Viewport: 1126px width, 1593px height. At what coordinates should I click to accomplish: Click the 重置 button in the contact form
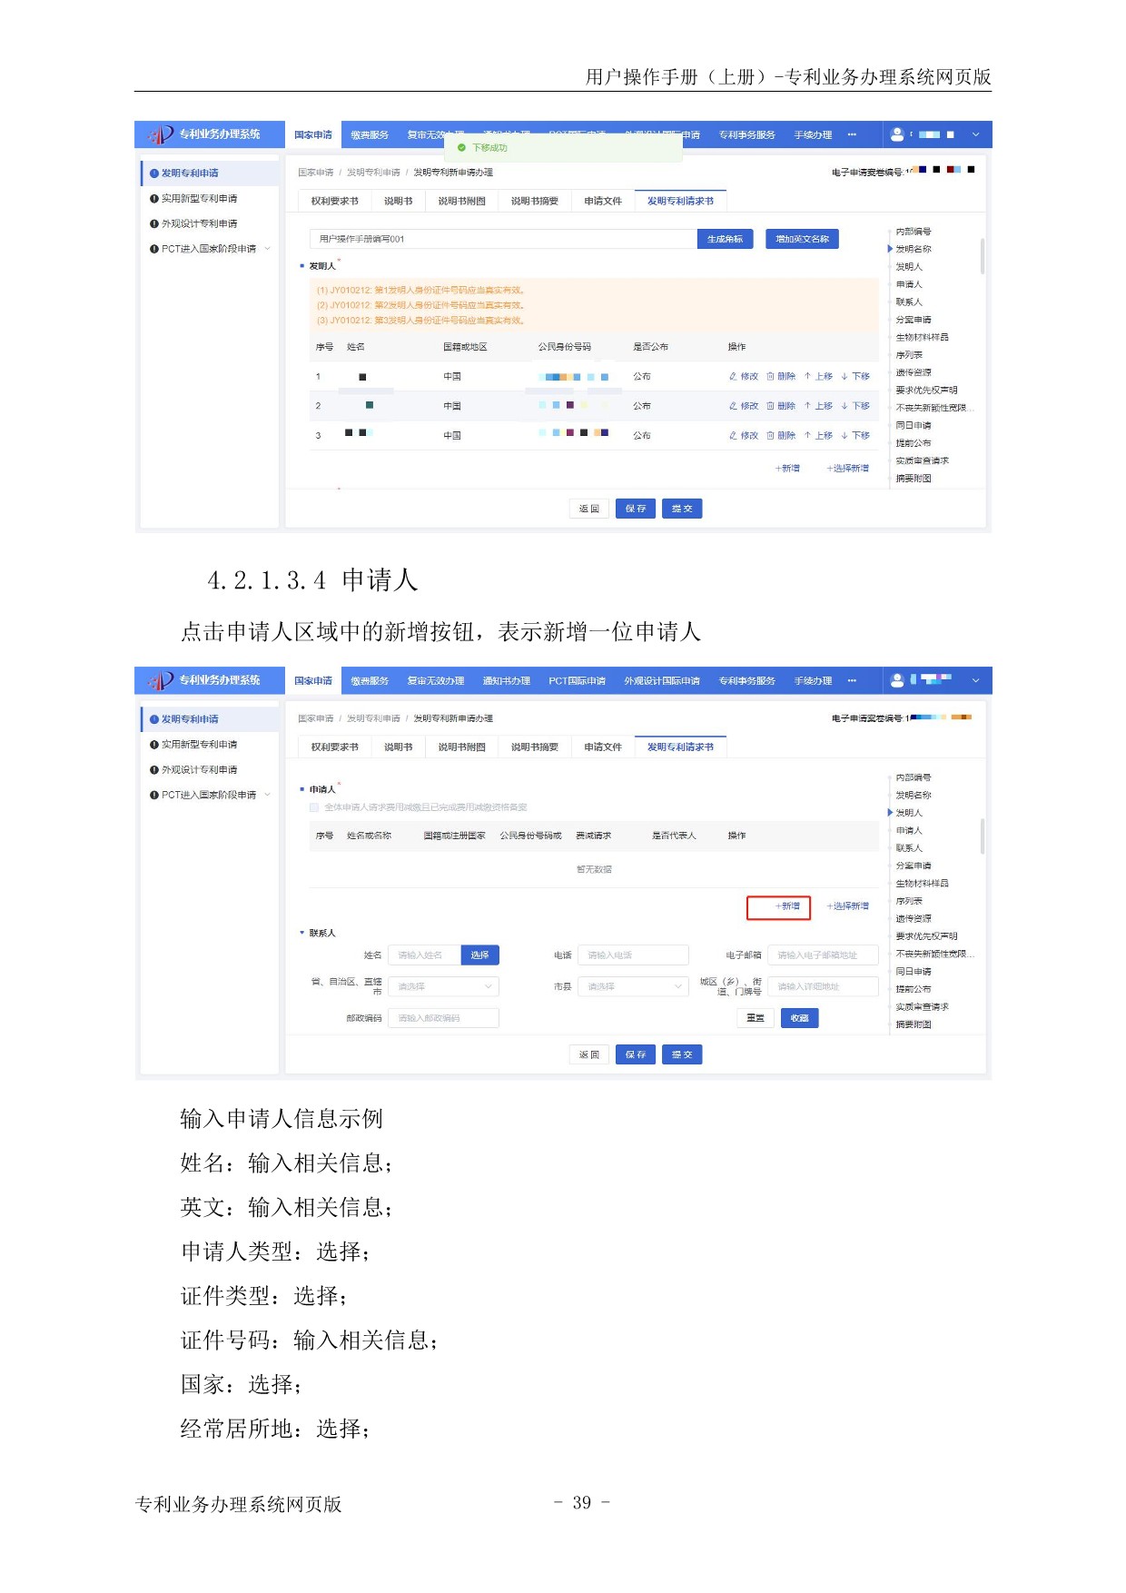755,1018
